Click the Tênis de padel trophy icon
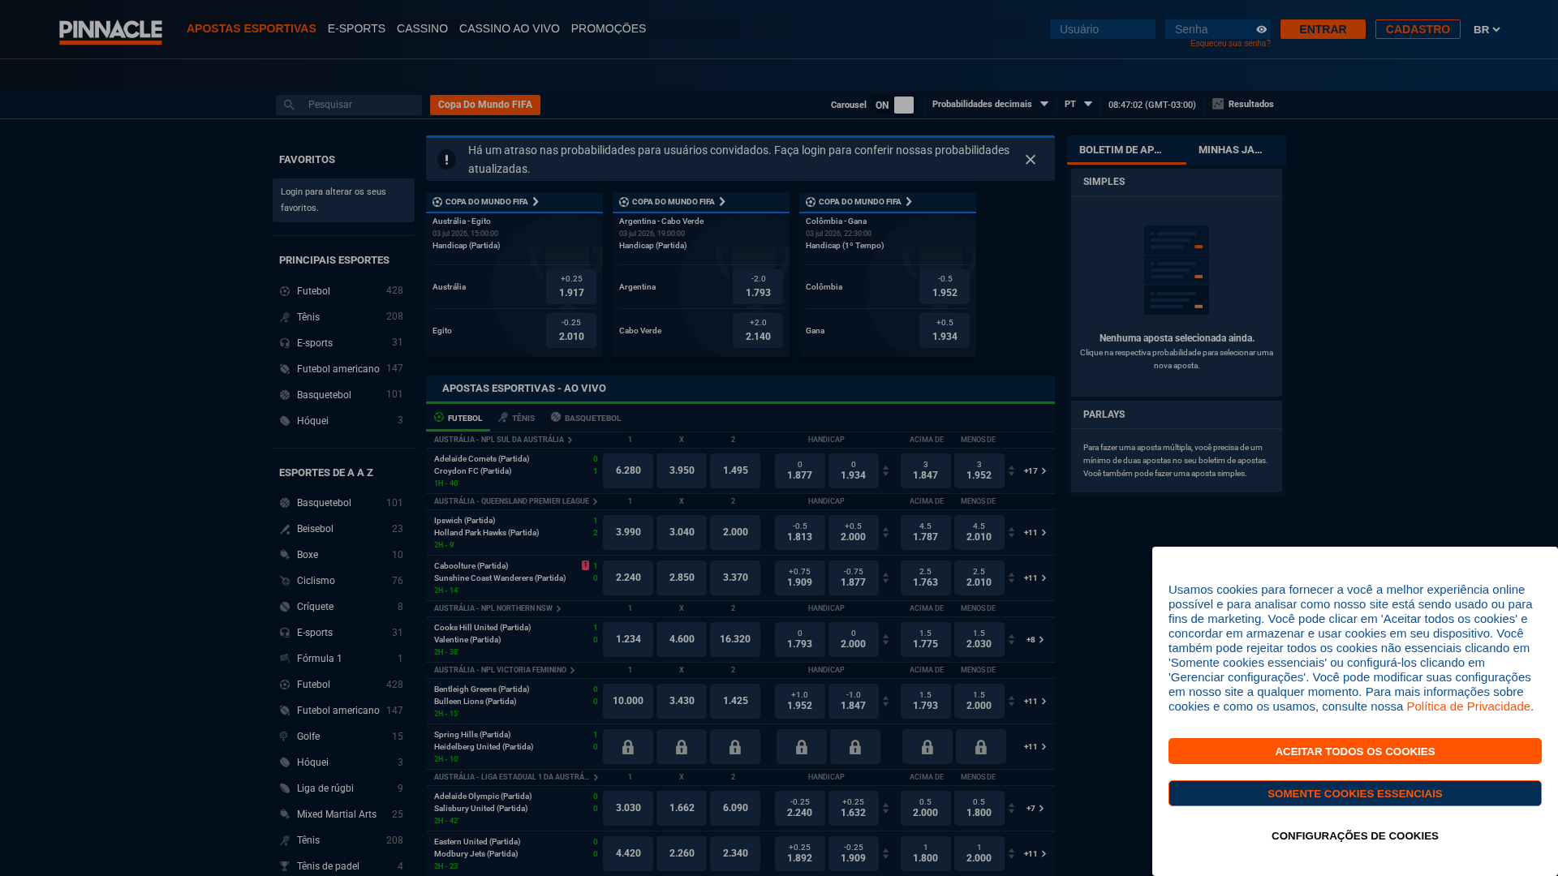The width and height of the screenshot is (1558, 876). click(x=285, y=866)
